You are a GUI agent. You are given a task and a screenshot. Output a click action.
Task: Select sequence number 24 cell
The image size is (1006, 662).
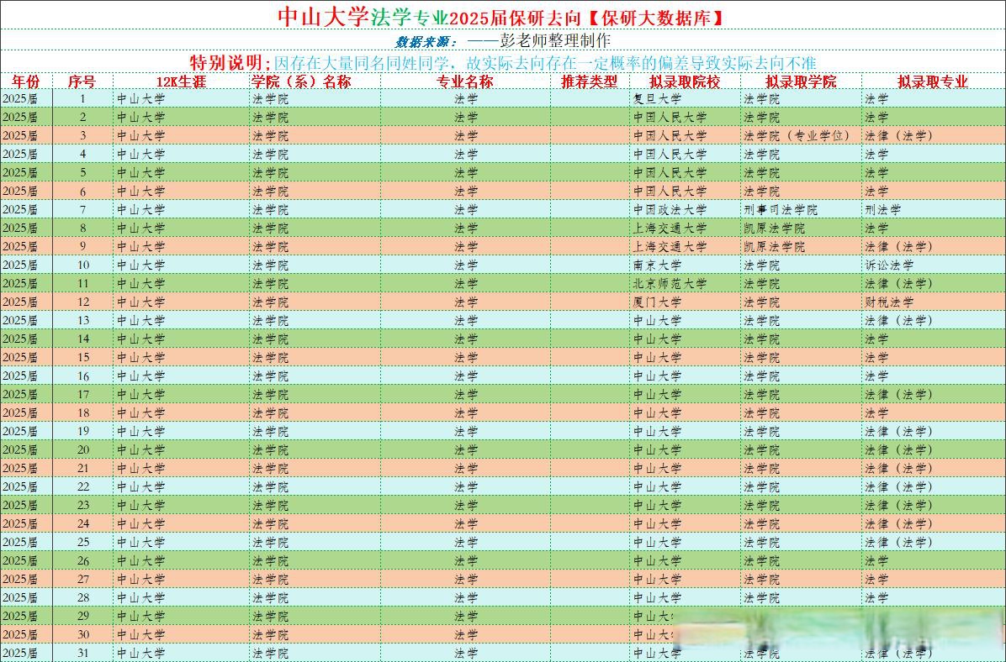83,524
